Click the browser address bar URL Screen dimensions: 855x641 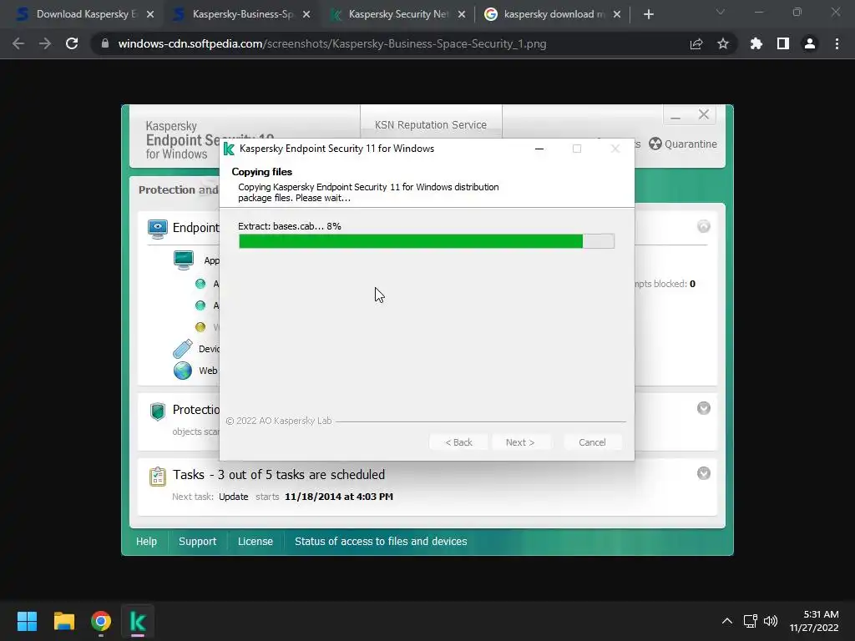click(332, 43)
